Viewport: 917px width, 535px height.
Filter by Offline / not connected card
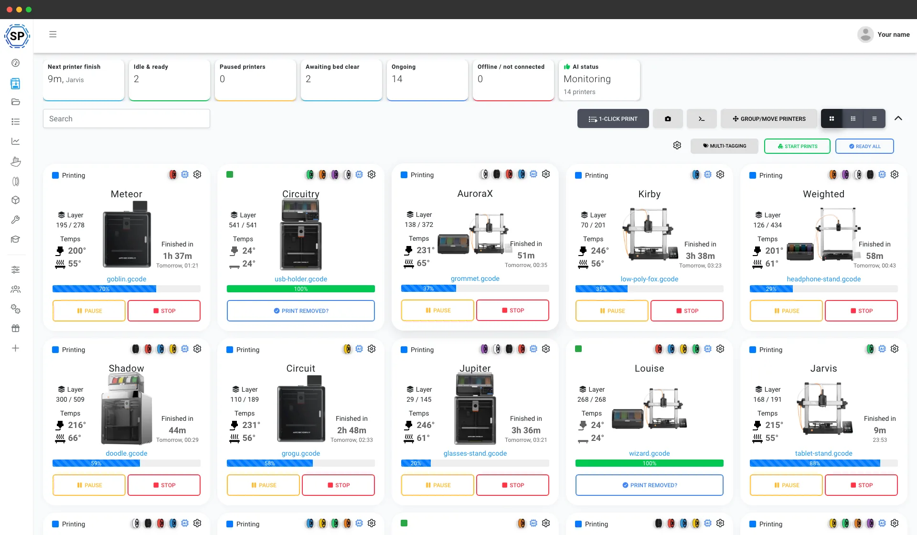tap(513, 80)
